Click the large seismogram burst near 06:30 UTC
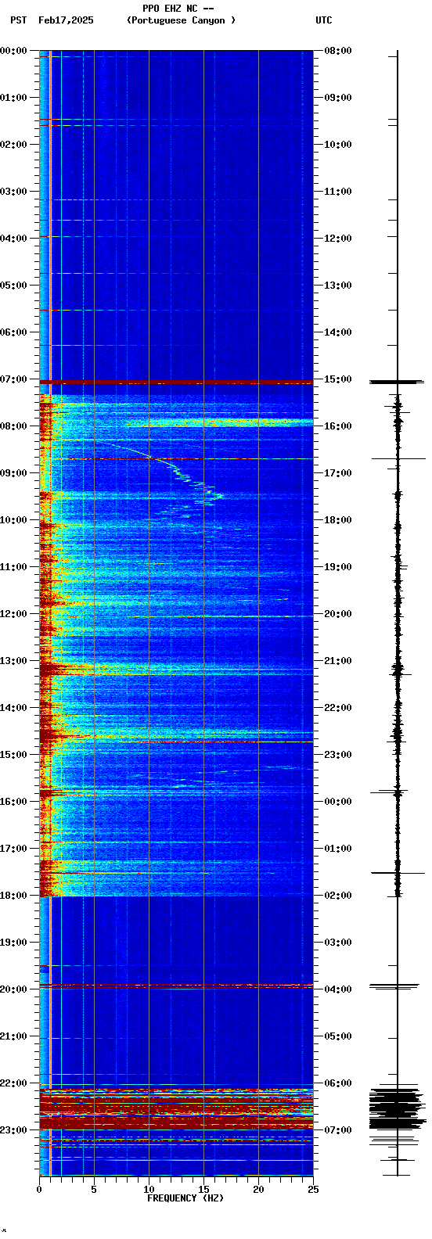This screenshot has width=432, height=1239. coord(398,1108)
